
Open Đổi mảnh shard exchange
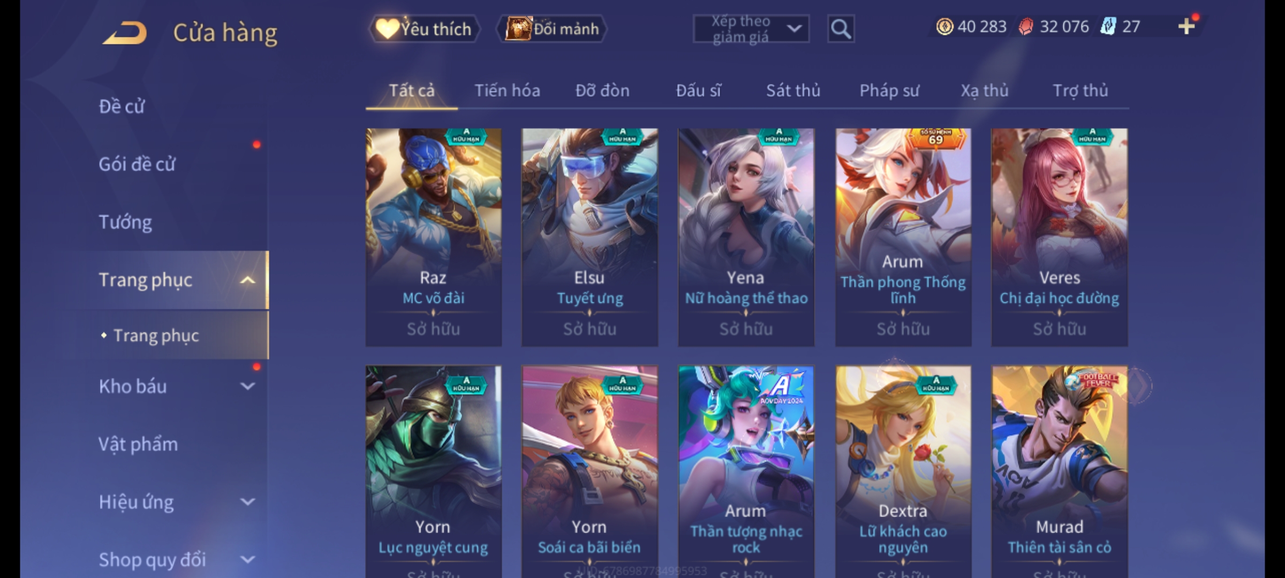pos(552,29)
